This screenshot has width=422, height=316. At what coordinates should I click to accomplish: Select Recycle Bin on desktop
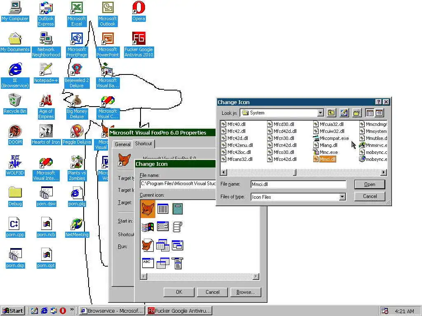click(15, 104)
